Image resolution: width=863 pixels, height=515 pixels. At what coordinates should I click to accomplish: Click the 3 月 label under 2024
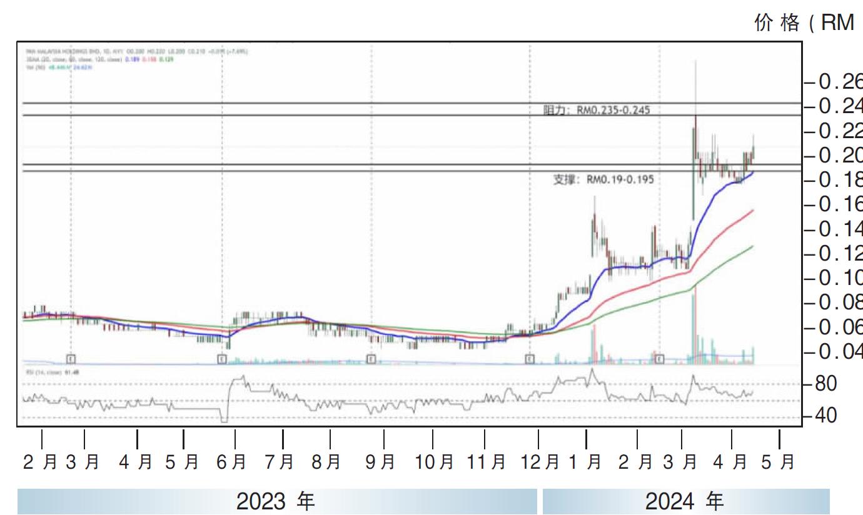click(x=681, y=462)
